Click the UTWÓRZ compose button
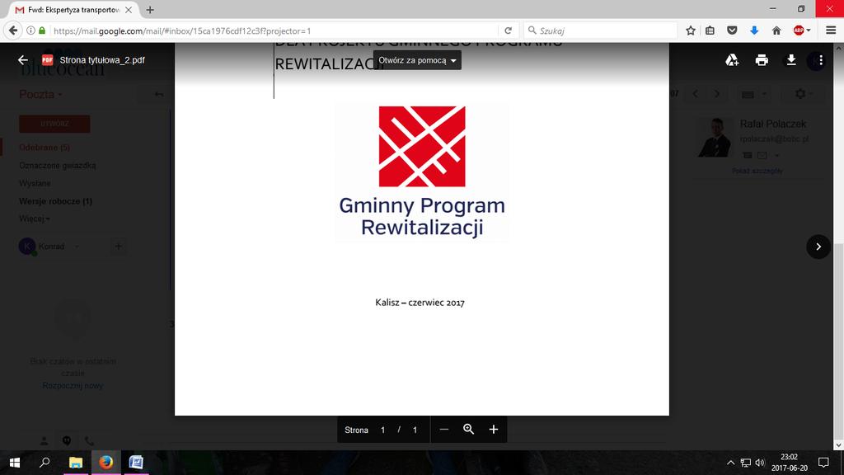Image resolution: width=844 pixels, height=475 pixels. pos(54,124)
